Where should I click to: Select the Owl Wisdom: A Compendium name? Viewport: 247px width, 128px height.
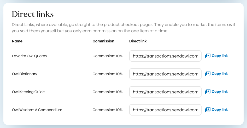click(x=37, y=110)
